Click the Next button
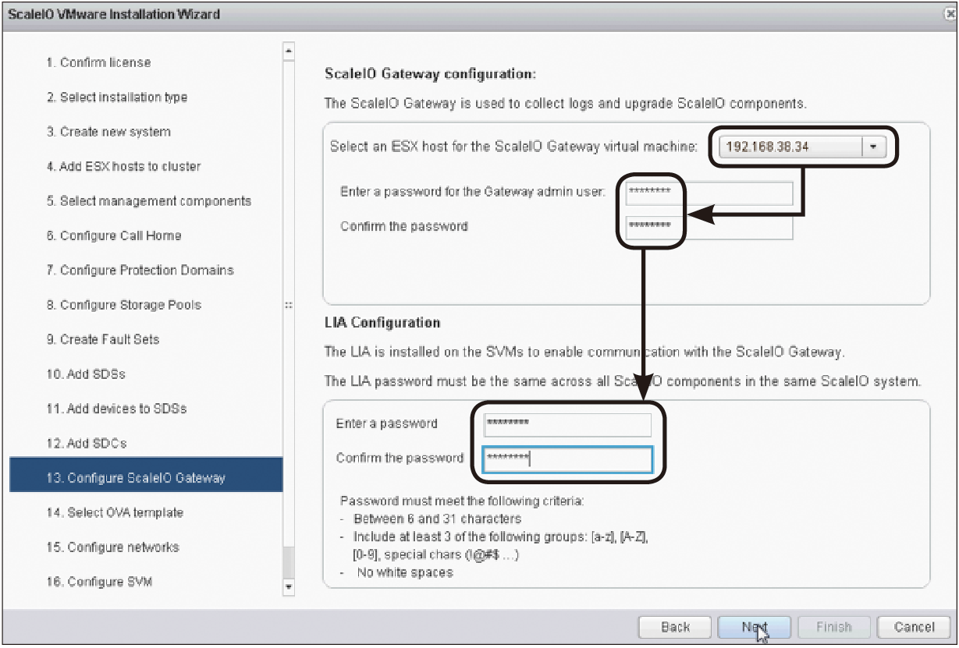The image size is (959, 648). click(x=755, y=627)
